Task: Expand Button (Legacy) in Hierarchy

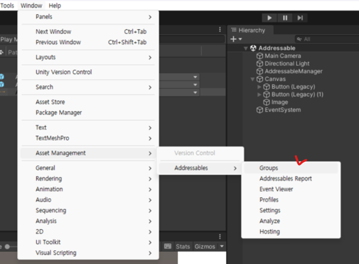Action: point(259,87)
